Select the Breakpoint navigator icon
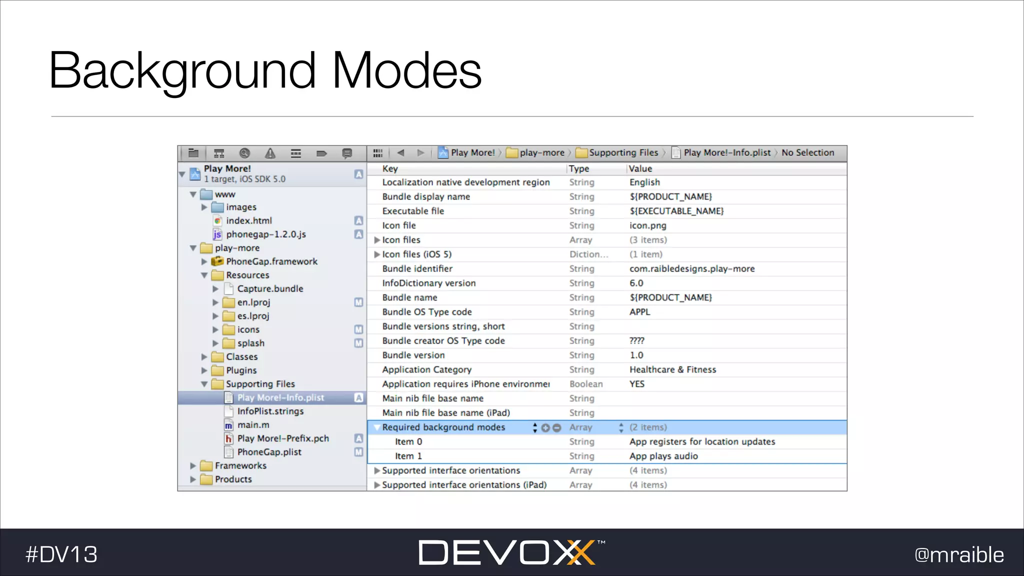Image resolution: width=1024 pixels, height=576 pixels. coord(321,153)
